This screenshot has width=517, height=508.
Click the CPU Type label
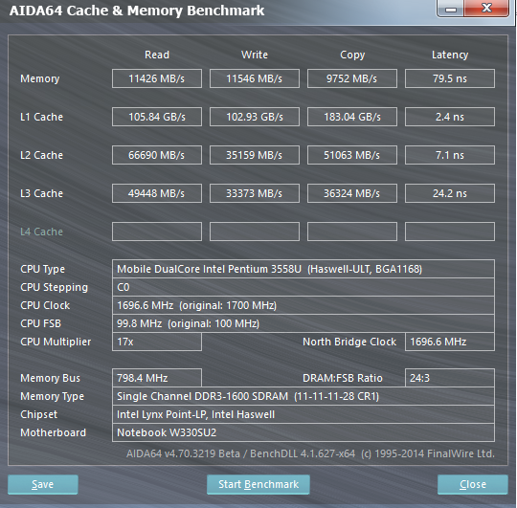pyautogui.click(x=42, y=269)
